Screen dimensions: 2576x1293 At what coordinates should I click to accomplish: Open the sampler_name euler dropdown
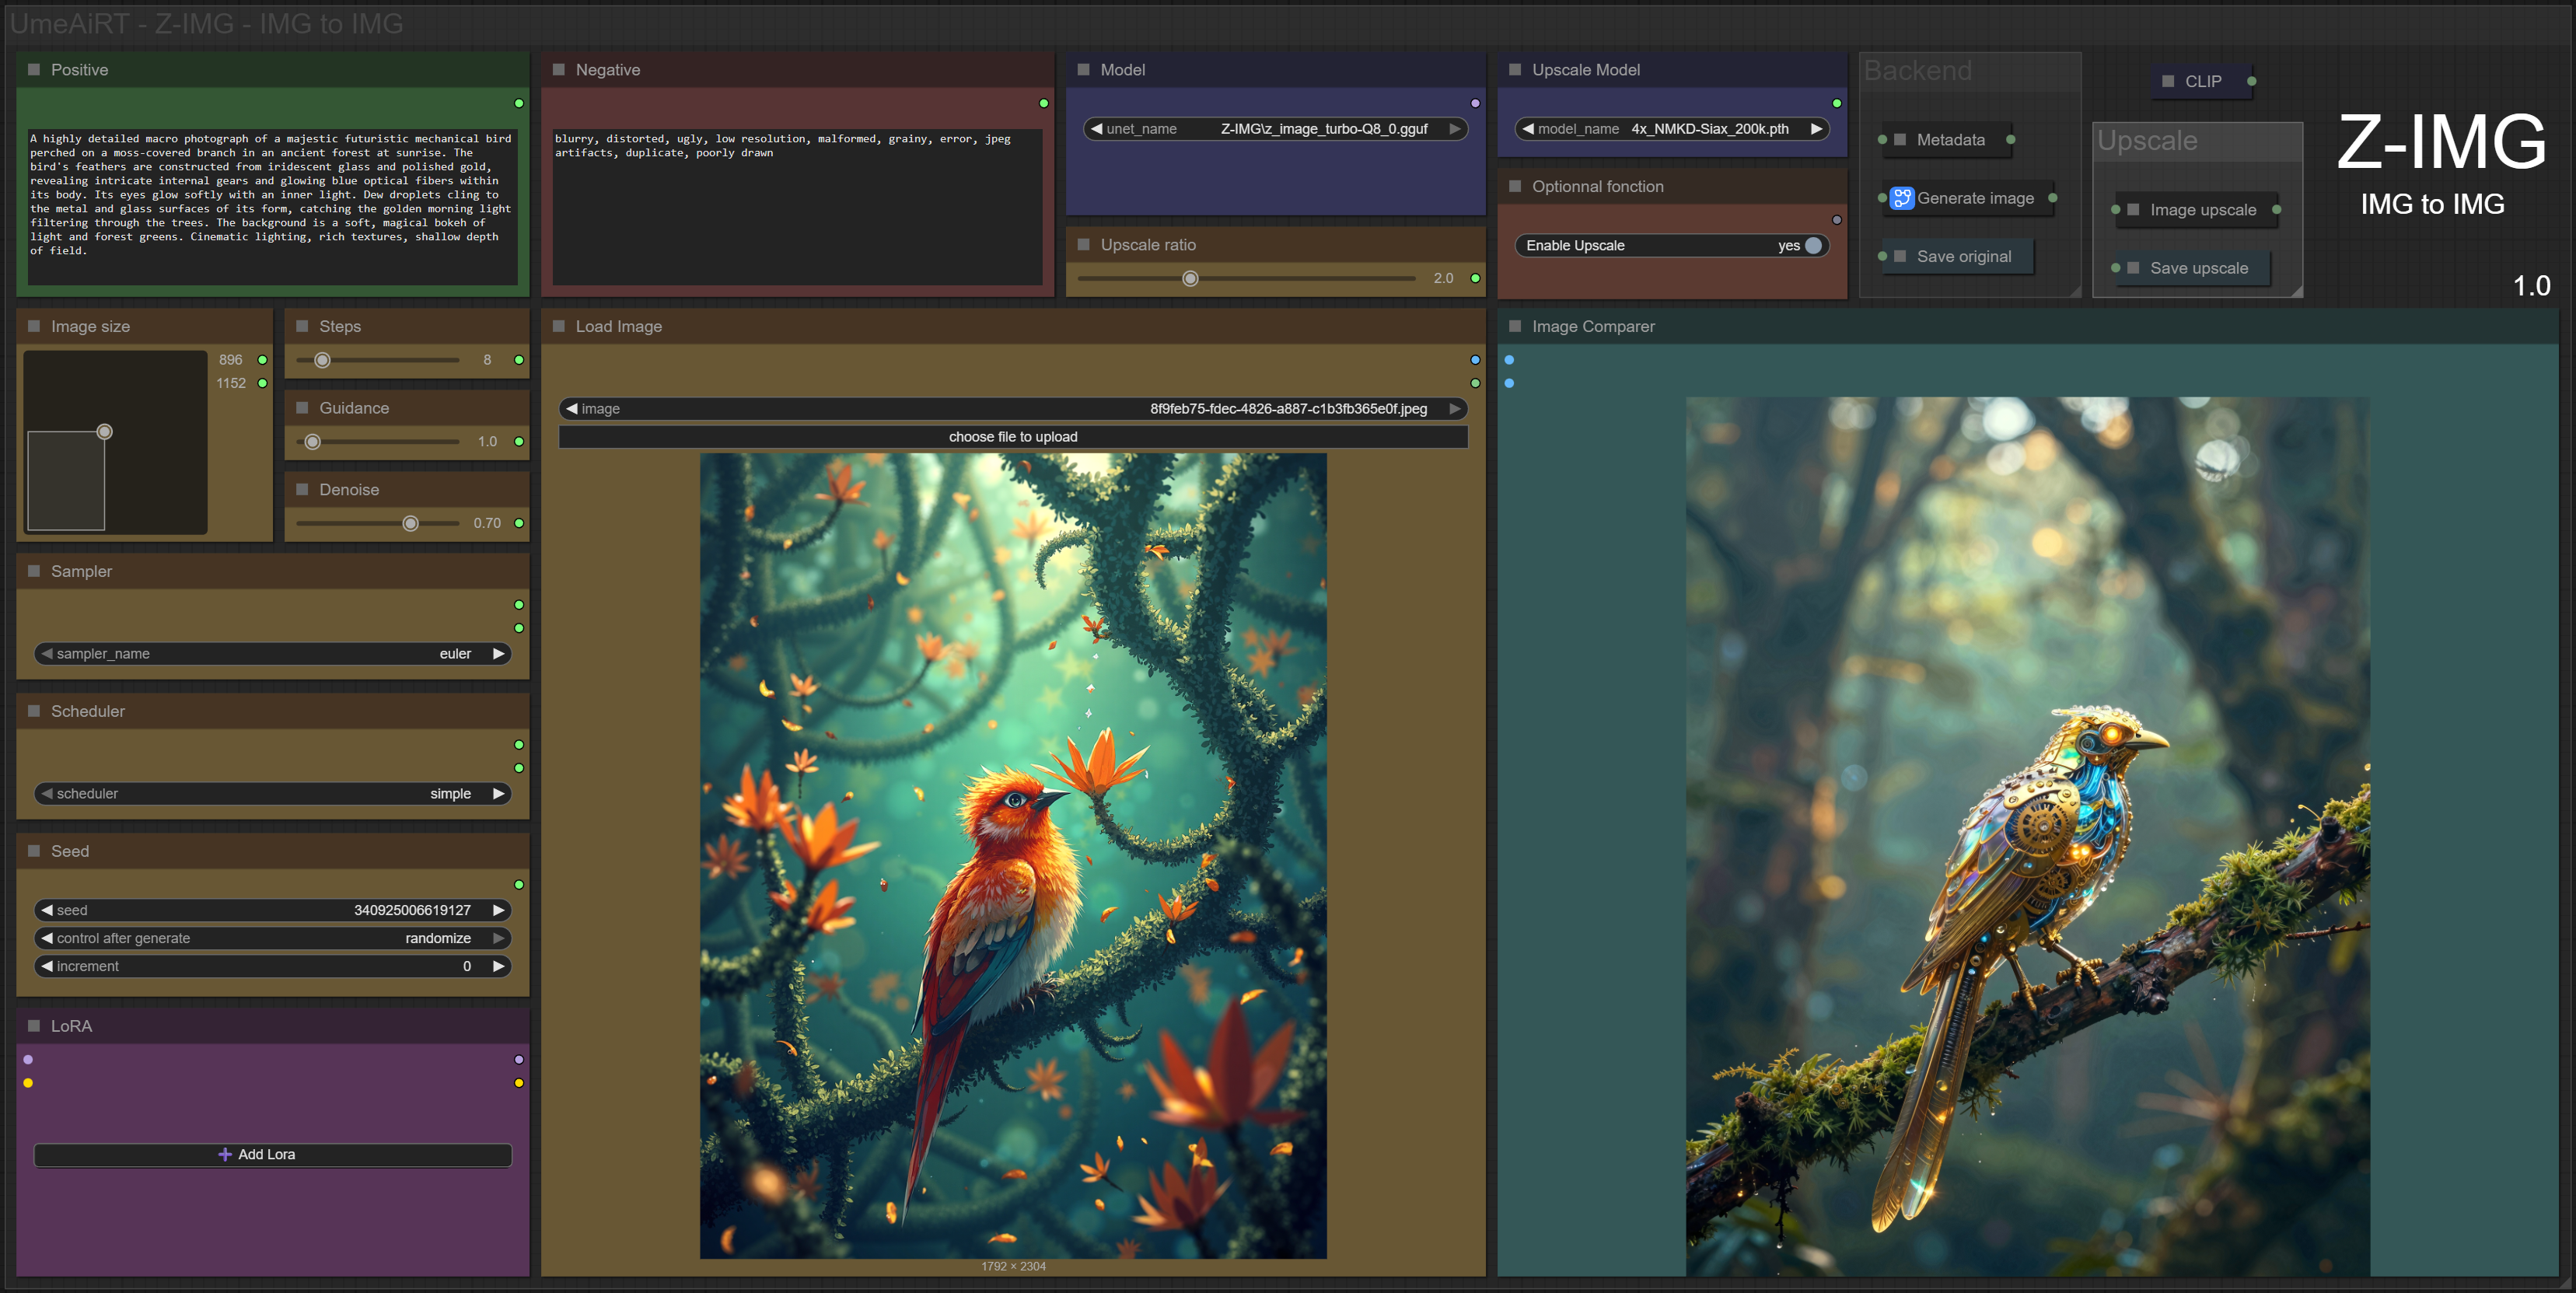[x=454, y=654]
